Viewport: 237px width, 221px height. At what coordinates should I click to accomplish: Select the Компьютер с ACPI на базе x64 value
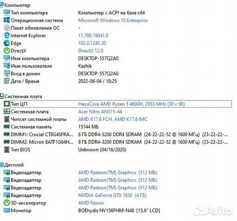tap(112, 13)
